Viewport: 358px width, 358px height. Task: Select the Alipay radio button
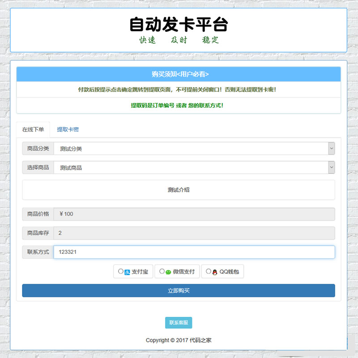pos(121,271)
